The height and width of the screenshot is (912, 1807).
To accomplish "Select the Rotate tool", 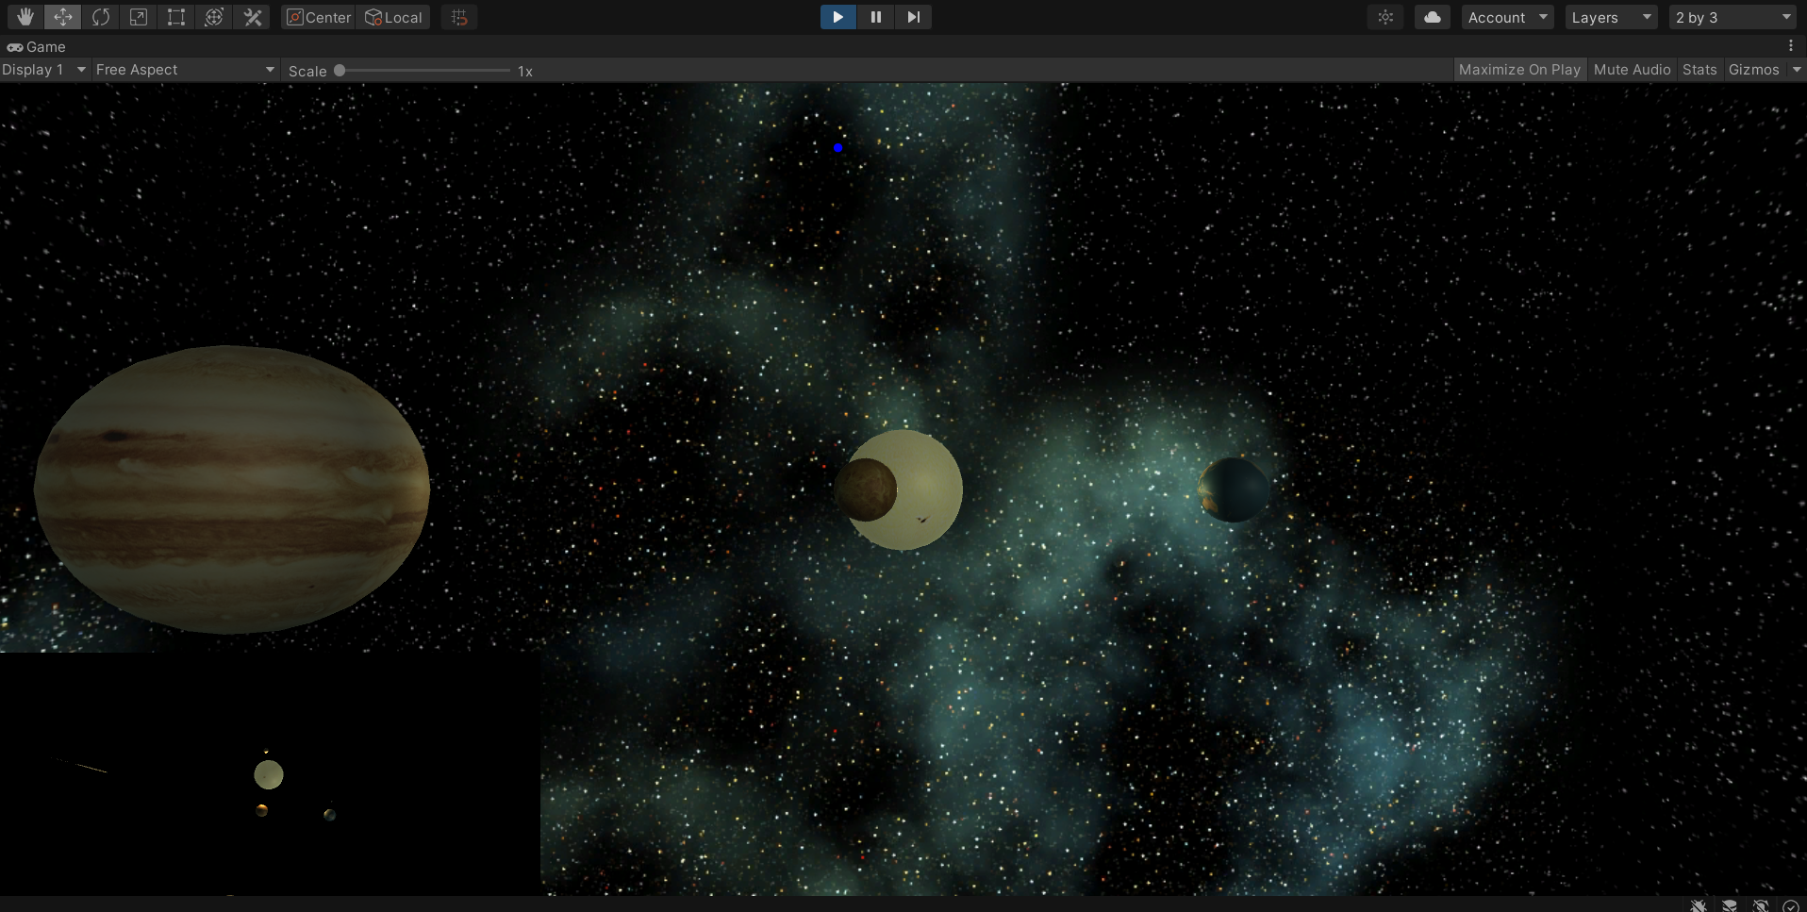I will (100, 17).
